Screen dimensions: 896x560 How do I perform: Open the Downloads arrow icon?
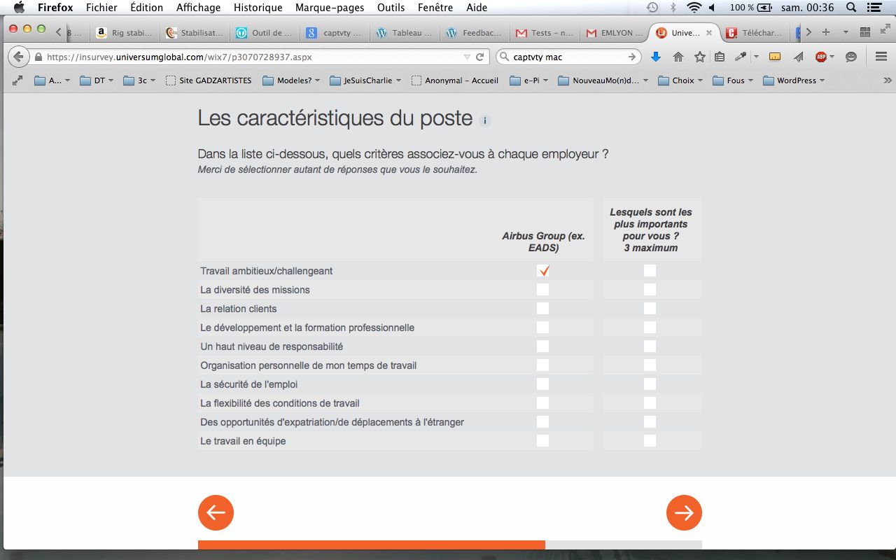point(656,57)
